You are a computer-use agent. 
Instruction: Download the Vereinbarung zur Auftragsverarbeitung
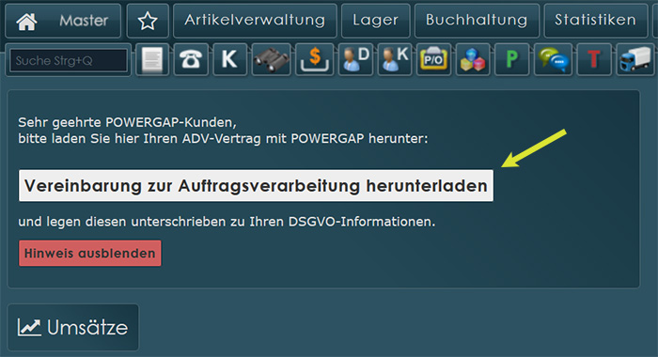[256, 185]
